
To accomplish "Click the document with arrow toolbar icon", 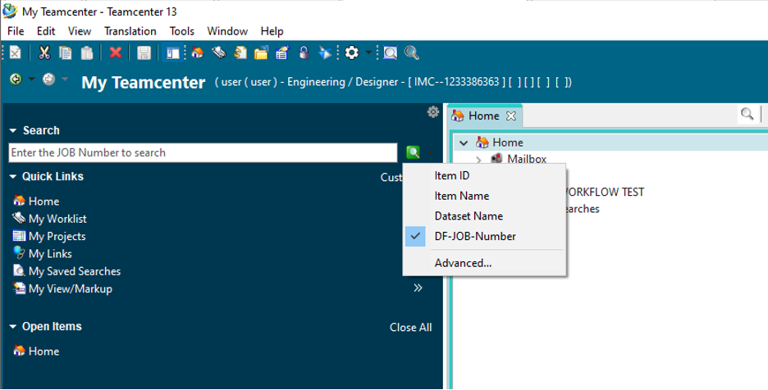I will (x=240, y=52).
